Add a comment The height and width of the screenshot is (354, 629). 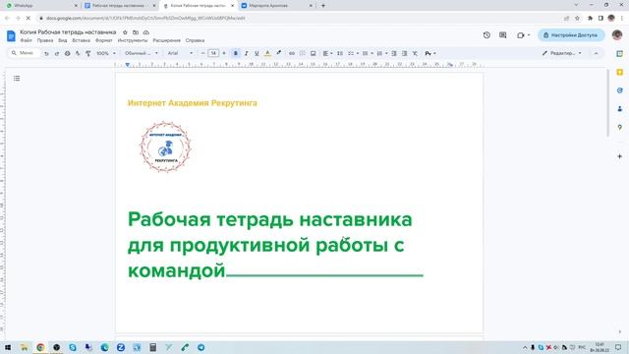[303, 53]
